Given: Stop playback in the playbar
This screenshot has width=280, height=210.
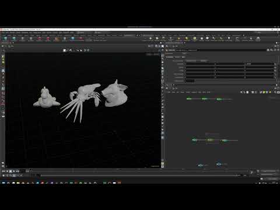Looking at the screenshot, I should click(x=10, y=171).
